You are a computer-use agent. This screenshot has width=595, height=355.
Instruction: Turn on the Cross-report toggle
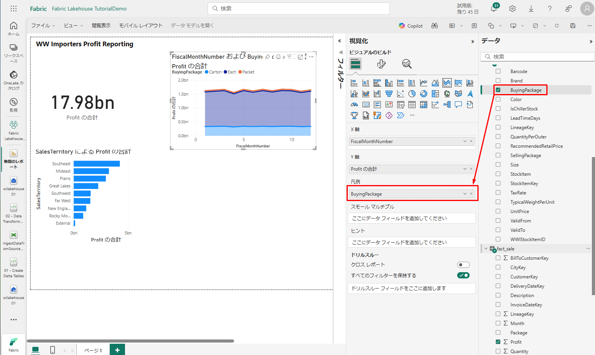point(463,265)
